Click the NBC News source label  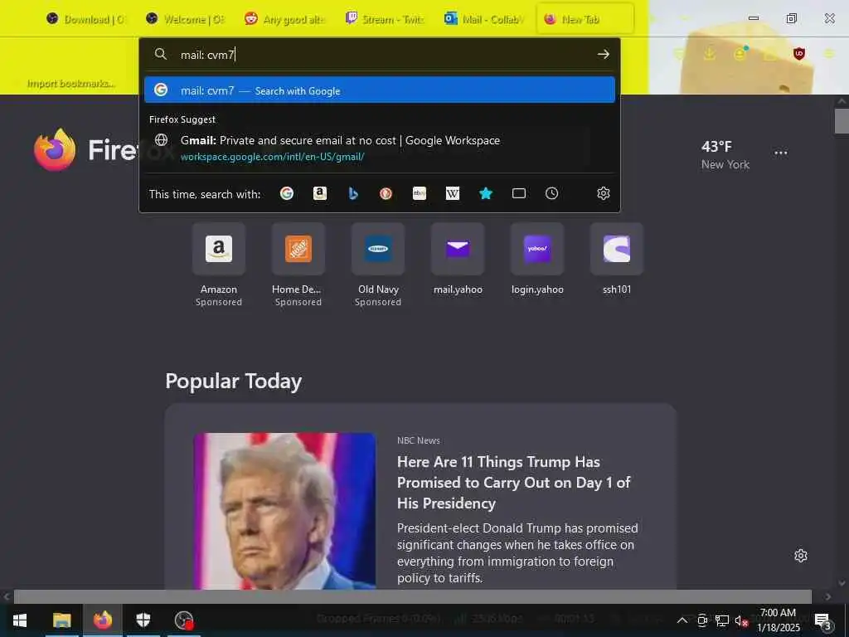point(418,440)
